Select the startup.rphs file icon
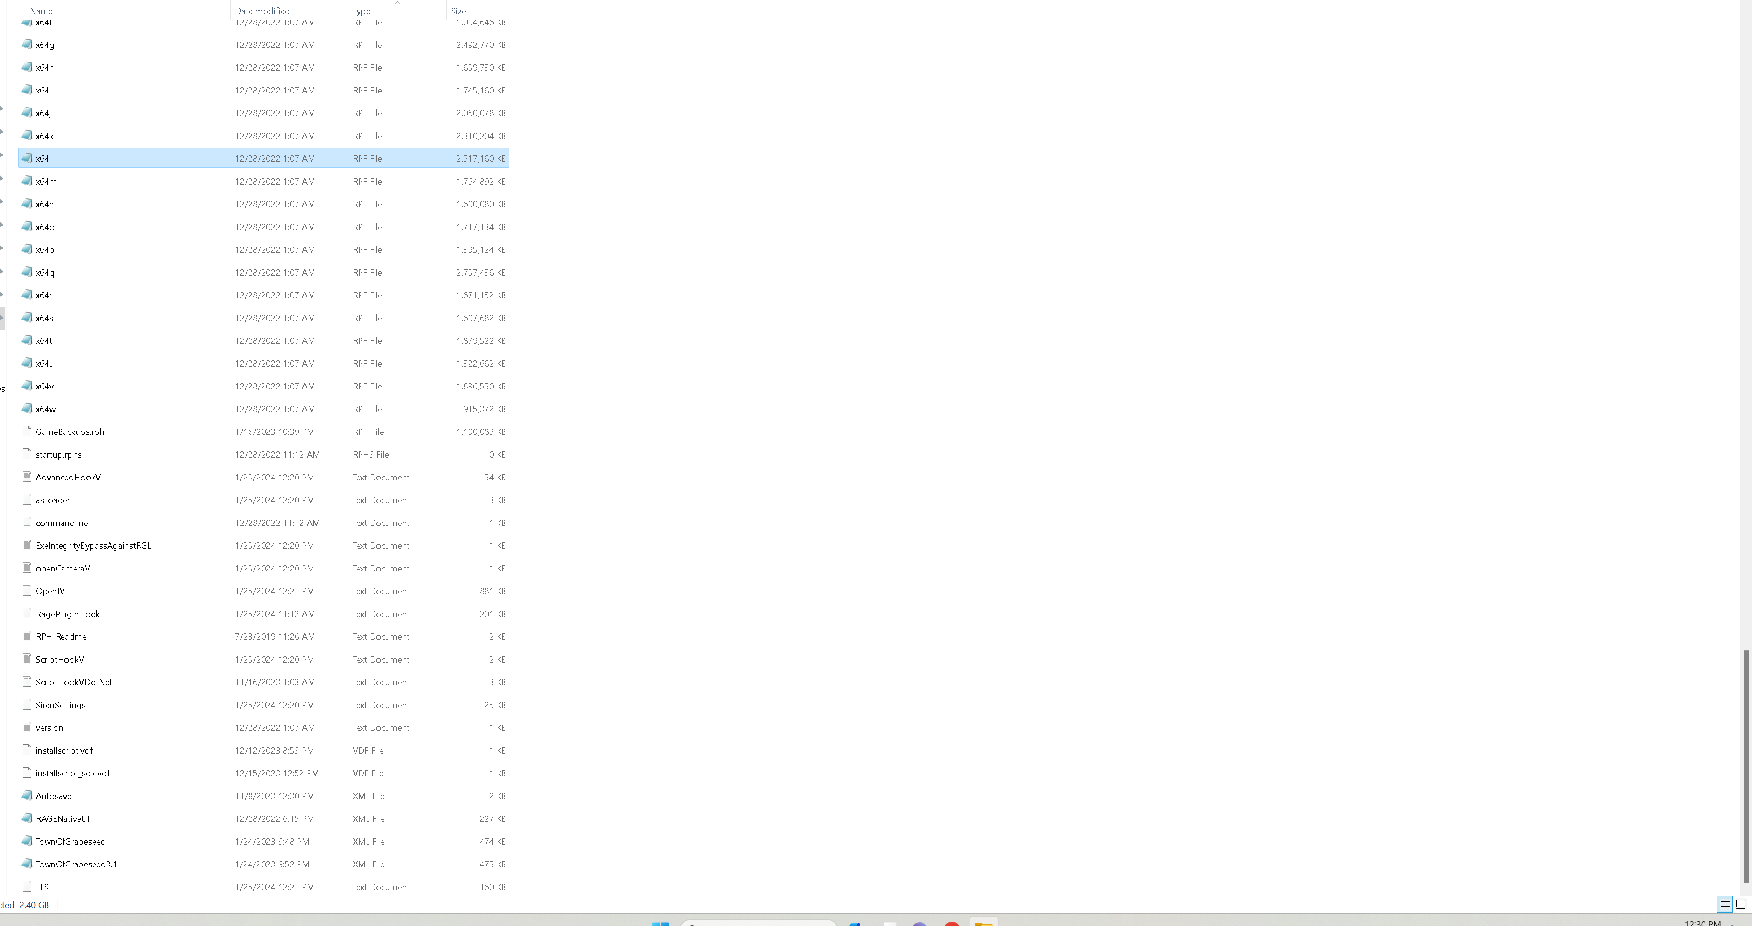Viewport: 1752px width, 926px height. pyautogui.click(x=27, y=454)
